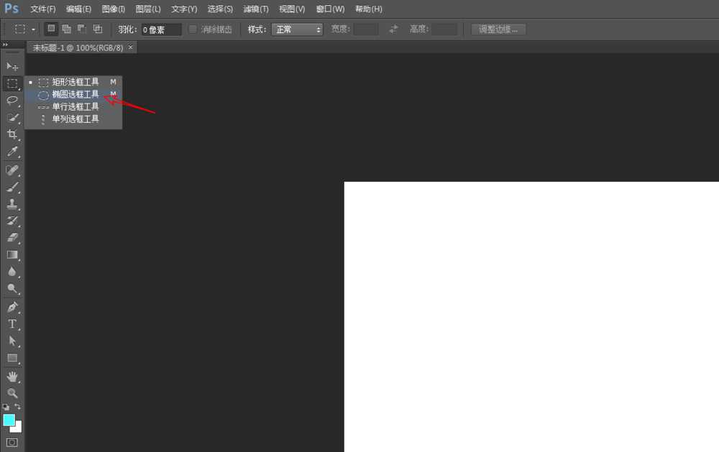Select the Blur tool
719x452 pixels.
12,272
